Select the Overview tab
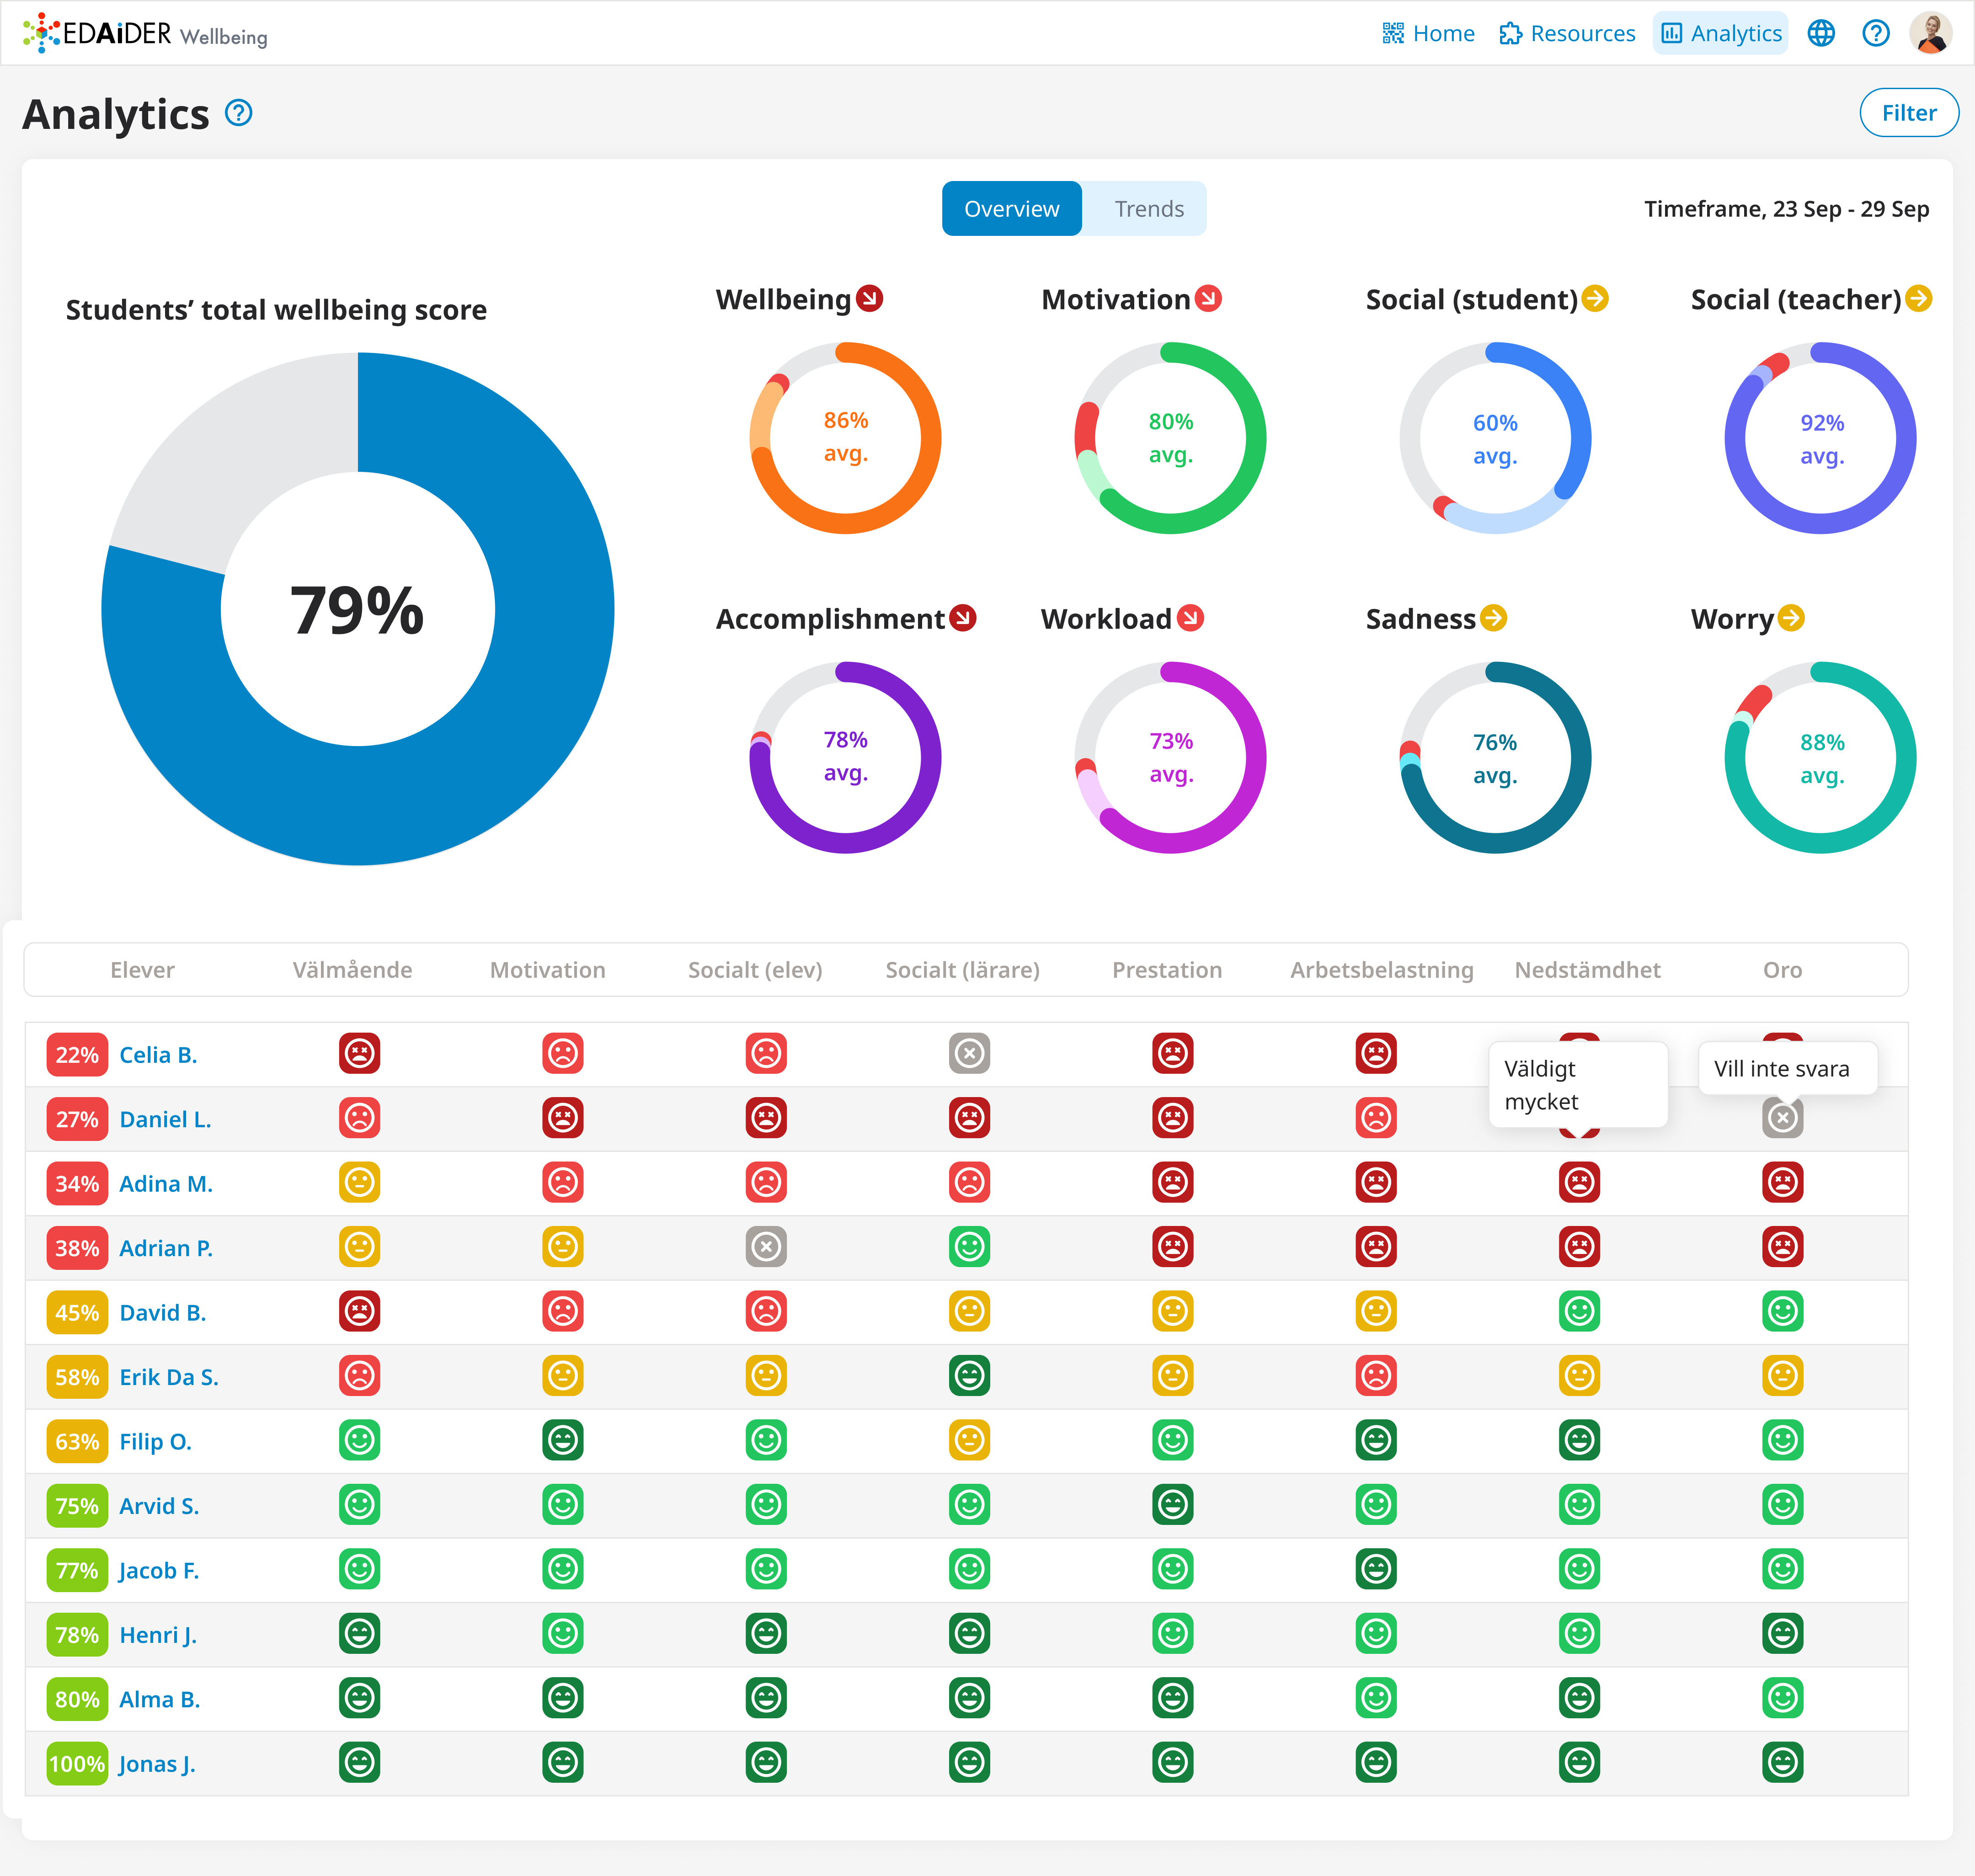Image resolution: width=1975 pixels, height=1876 pixels. point(1011,209)
